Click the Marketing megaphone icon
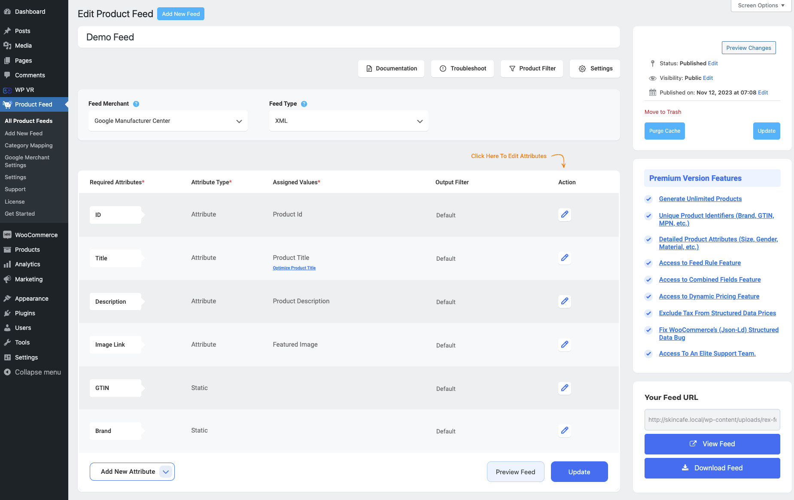 pos(7,279)
